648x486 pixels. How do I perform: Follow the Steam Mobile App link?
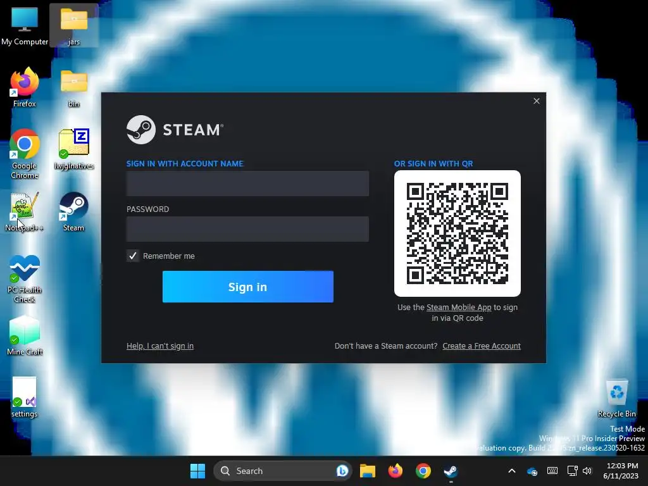tap(459, 308)
